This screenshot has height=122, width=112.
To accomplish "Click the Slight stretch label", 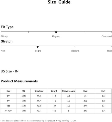I will 38,51.
